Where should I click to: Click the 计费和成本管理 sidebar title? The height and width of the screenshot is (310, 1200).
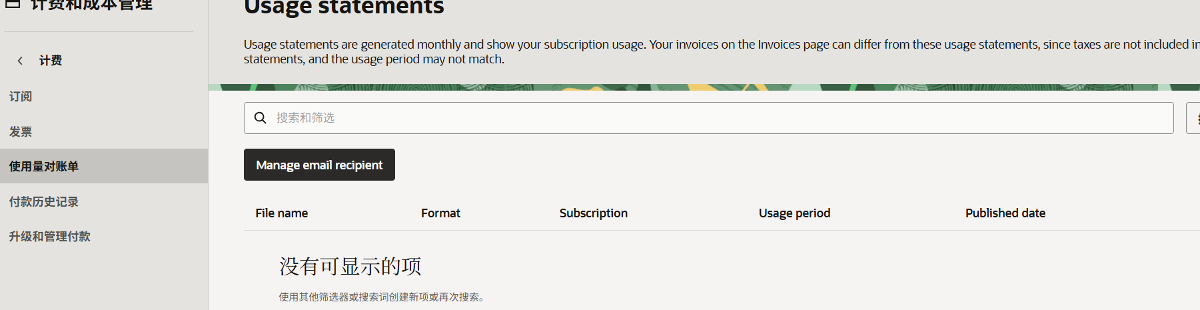[x=92, y=4]
